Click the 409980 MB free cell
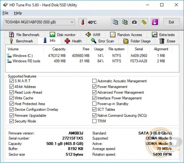Screen dimensions: 184x163 [81, 56]
